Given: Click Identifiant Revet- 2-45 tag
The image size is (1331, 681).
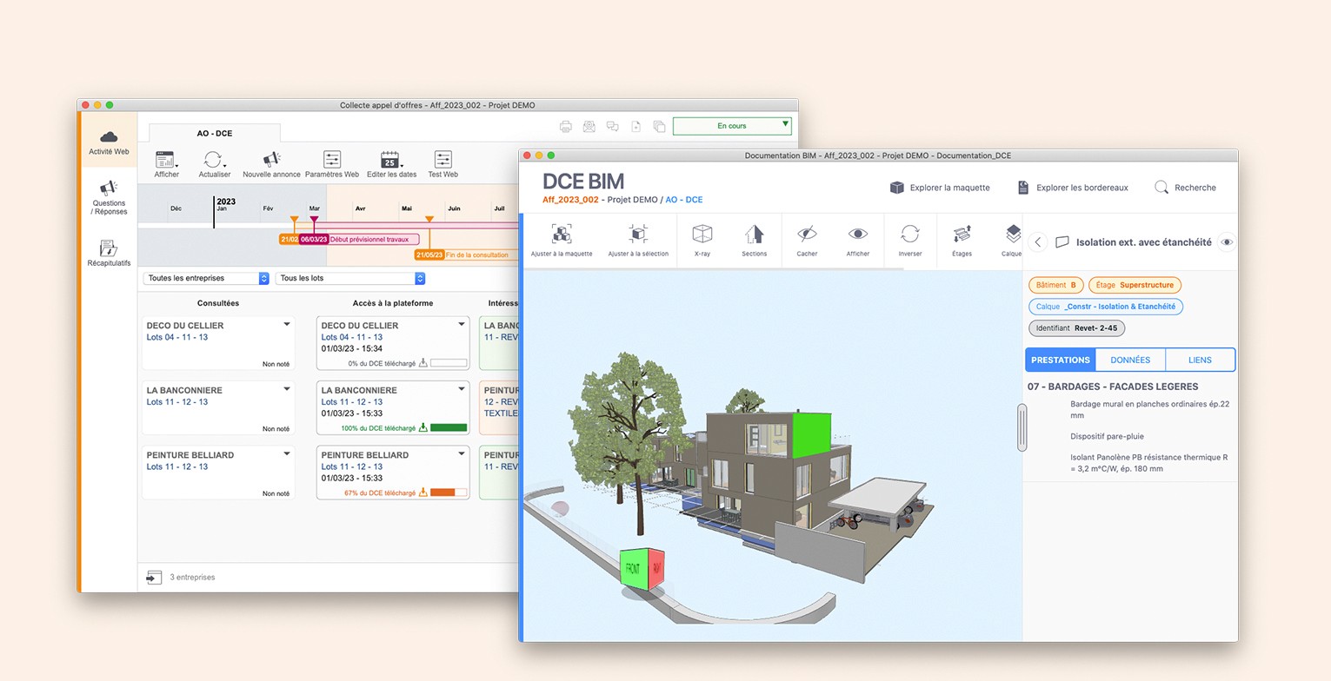Looking at the screenshot, I should click(x=1076, y=328).
